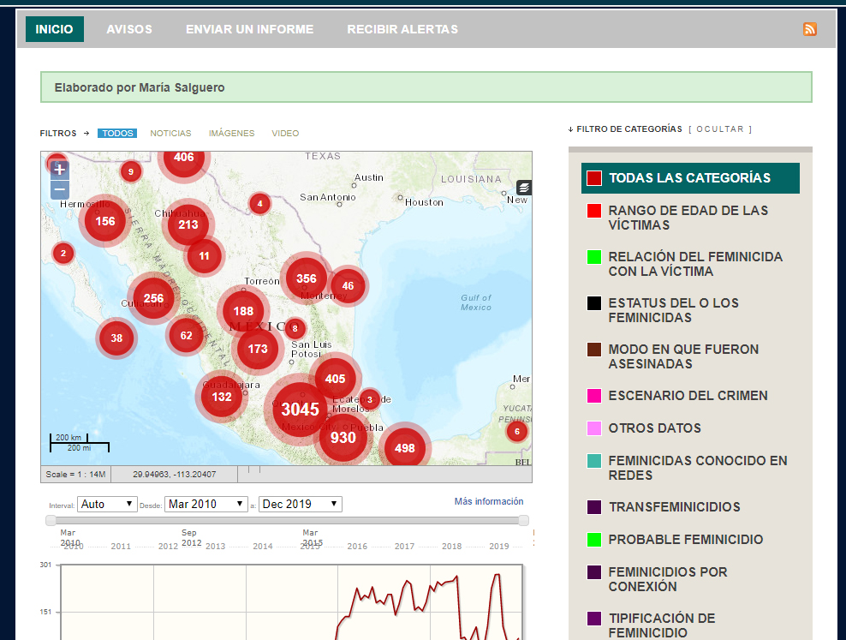846x640 pixels.
Task: Zoom out on the map
Action: click(x=60, y=189)
